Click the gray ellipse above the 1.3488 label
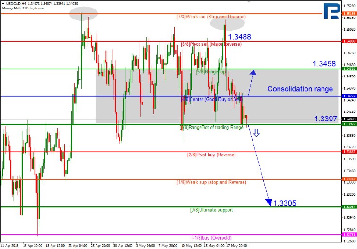Screen dimensions: 357x249 click(x=227, y=23)
